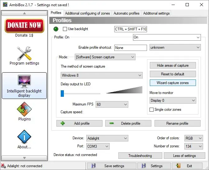Launch Wizard capture zones

point(173,83)
